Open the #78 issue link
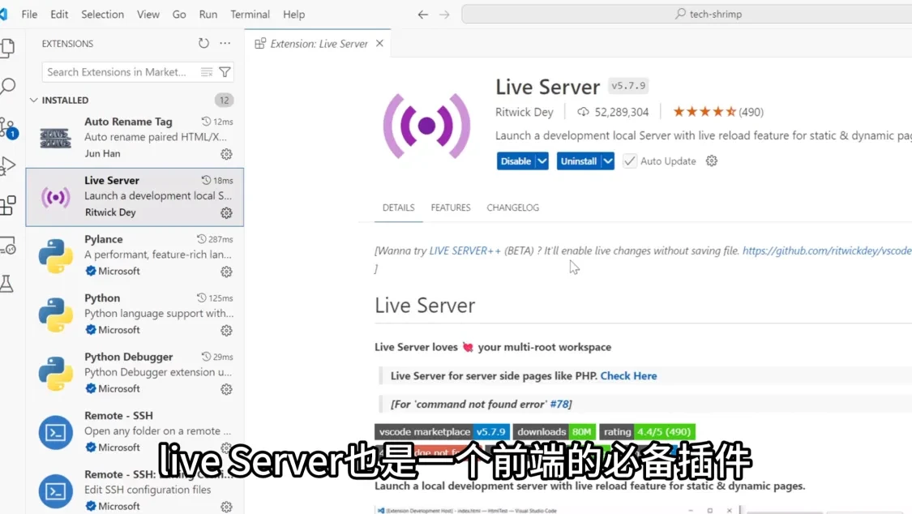The image size is (912, 514). pyautogui.click(x=559, y=404)
